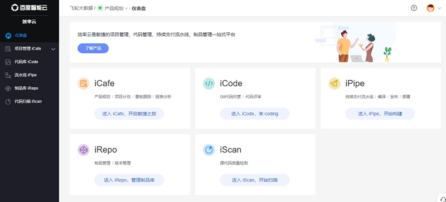The height and width of the screenshot is (202, 446).
Task: Click the iCafe card heading
Action: (104, 83)
